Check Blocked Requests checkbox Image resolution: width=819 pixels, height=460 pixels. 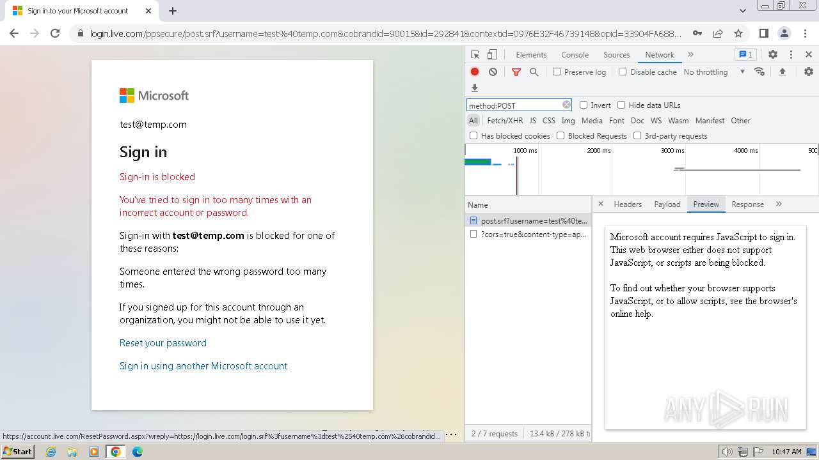[561, 135]
